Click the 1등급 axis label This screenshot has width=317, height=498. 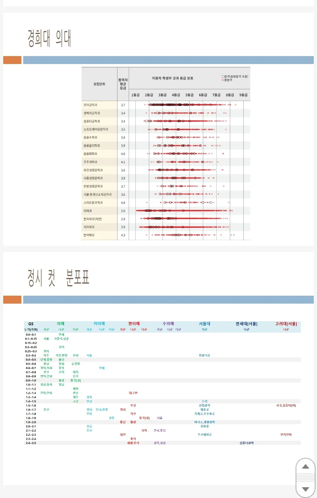(136, 95)
